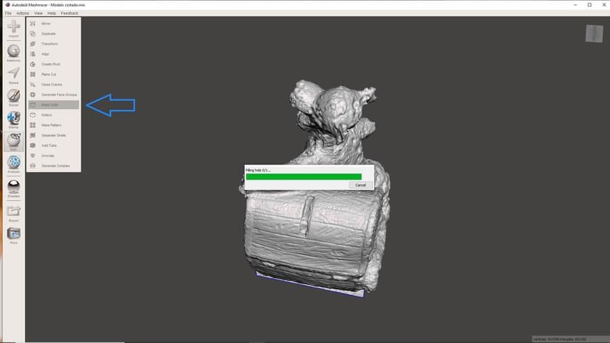Image resolution: width=610 pixels, height=343 pixels.
Task: Click the view cube in viewport corner
Action: 594,33
